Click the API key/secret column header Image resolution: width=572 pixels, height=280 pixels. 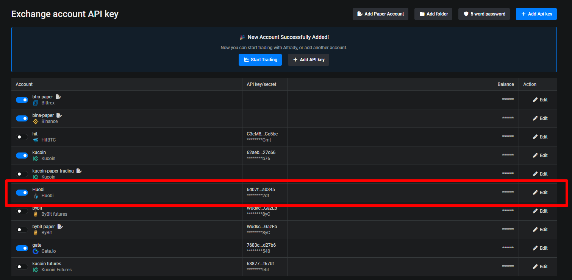click(261, 84)
